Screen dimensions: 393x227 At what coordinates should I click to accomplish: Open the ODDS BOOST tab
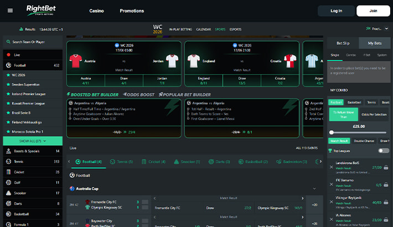[x=138, y=95]
